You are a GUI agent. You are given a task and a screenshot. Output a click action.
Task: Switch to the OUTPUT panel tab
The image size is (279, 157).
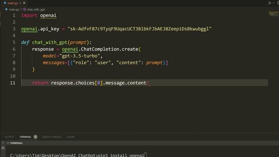[x=10, y=137]
